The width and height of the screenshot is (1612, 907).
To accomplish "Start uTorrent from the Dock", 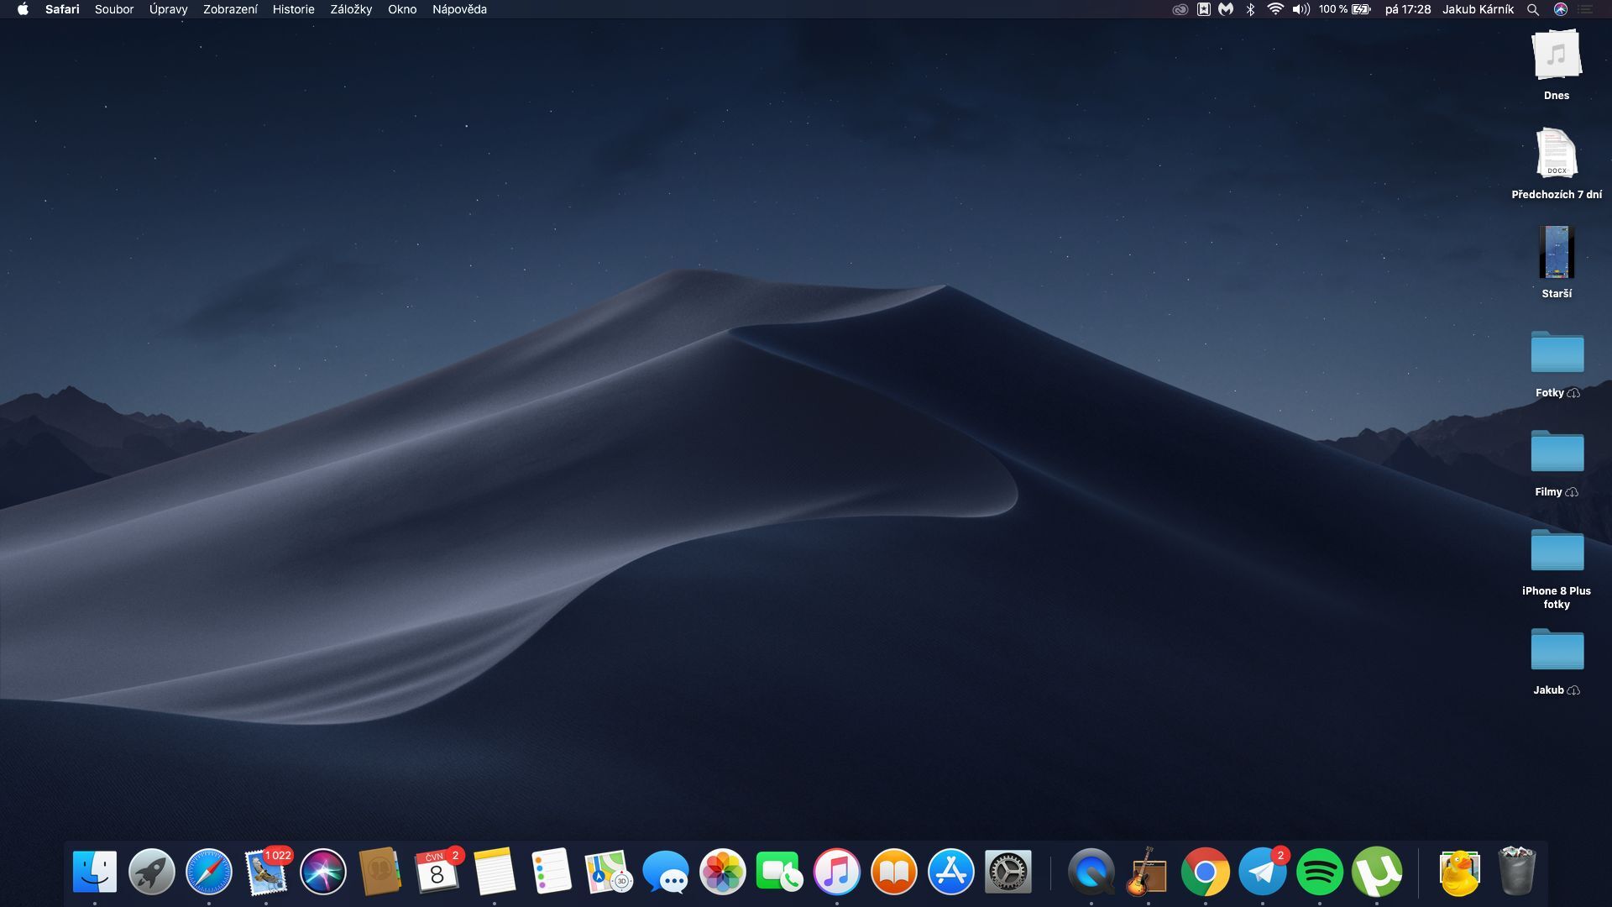I will 1378,872.
